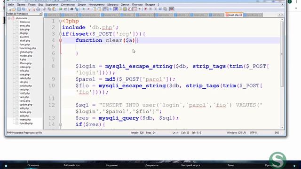Open the Опции menu
301x169 pixels.
click(x=81, y=5)
